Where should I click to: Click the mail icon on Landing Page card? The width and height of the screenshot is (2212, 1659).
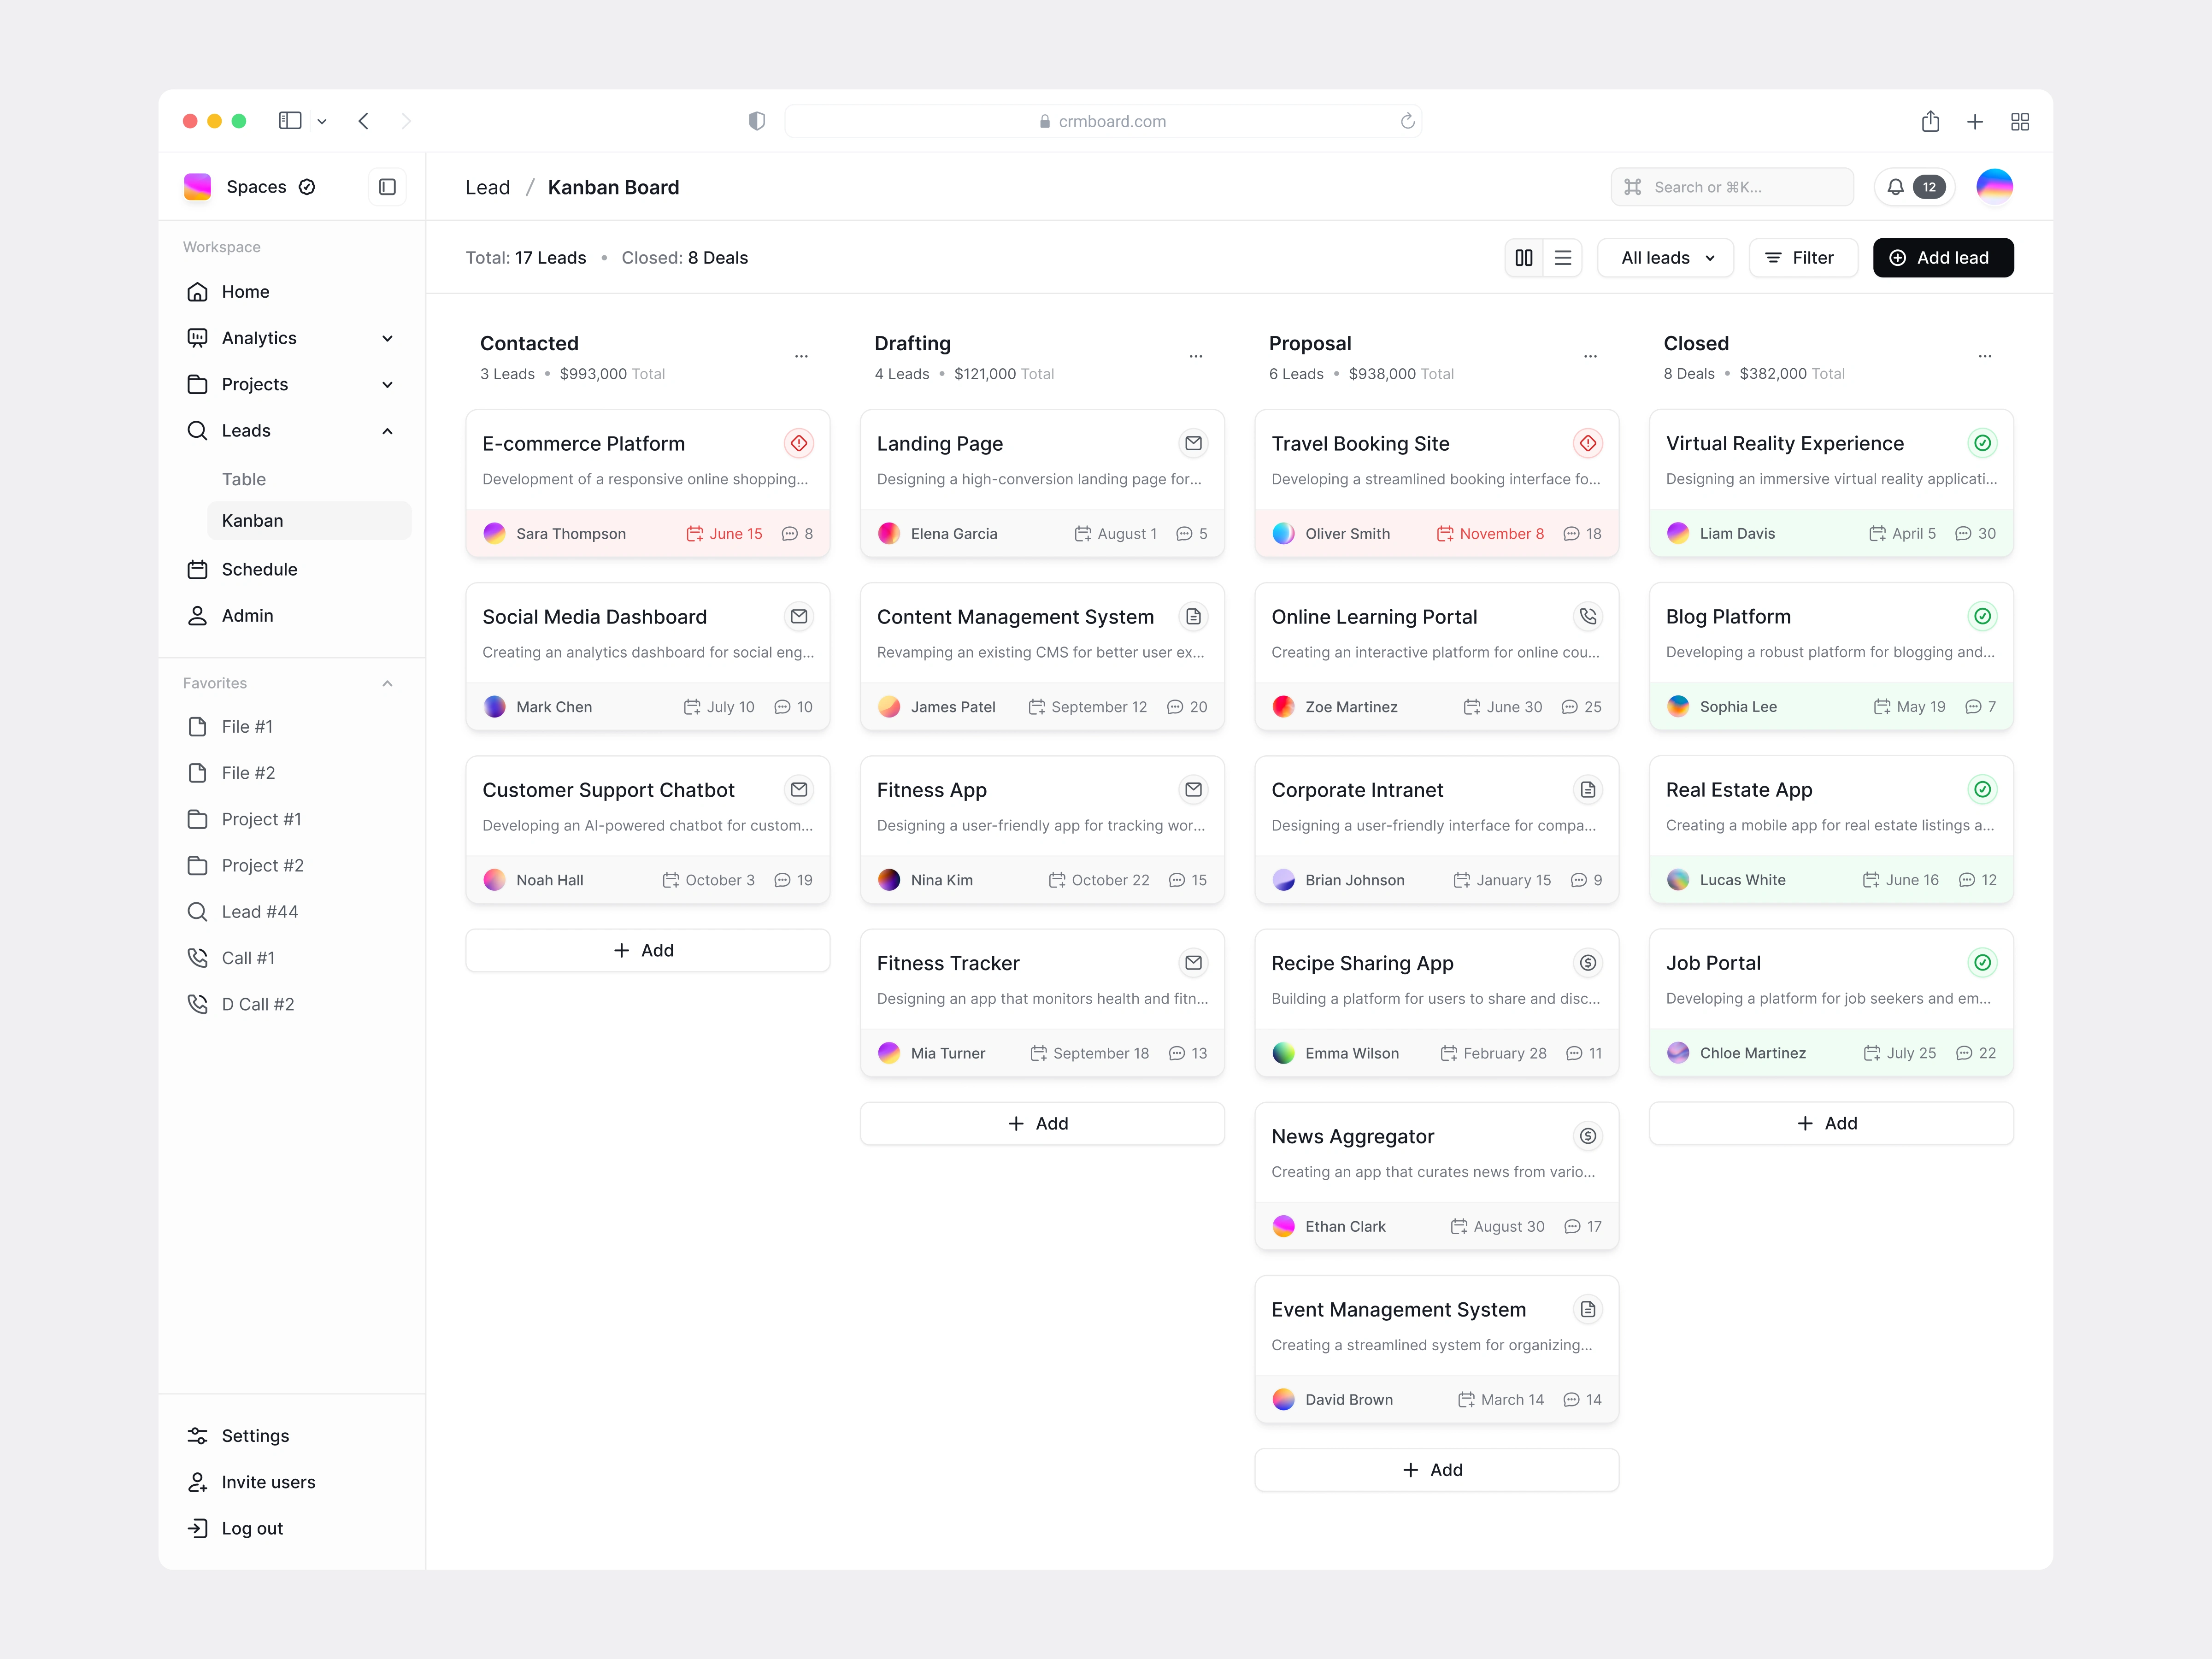point(1193,443)
